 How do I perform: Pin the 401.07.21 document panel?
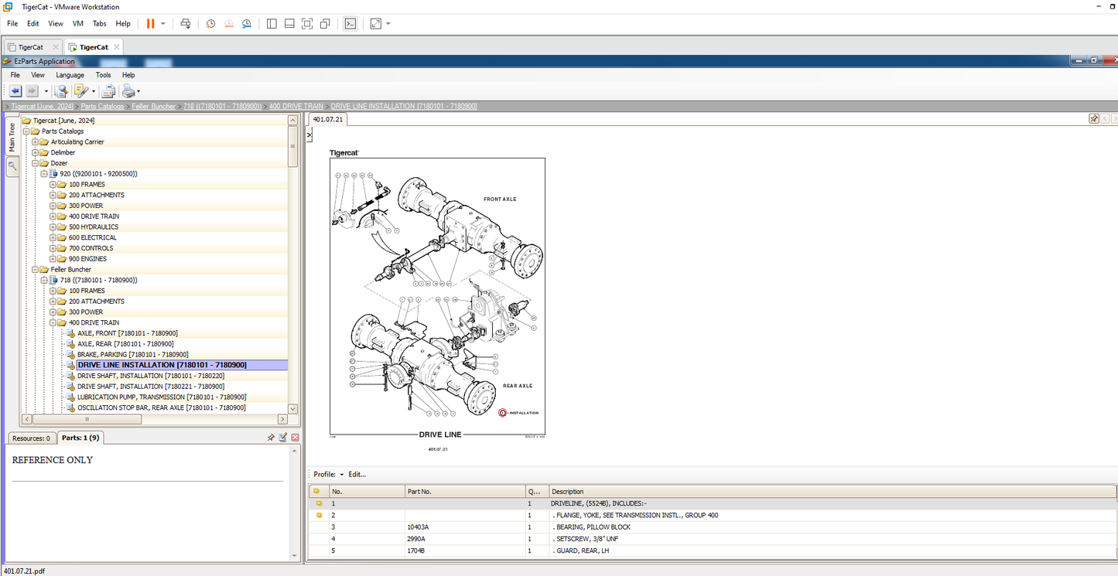click(x=1094, y=119)
